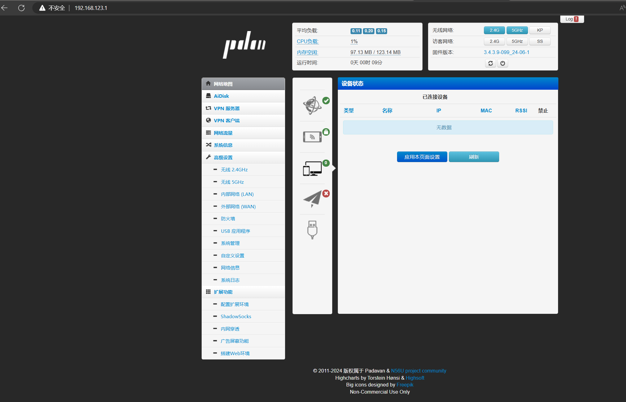Screen dimensions: 626x402
Task: Open the ShadowSocks submenu item
Action: (236, 316)
